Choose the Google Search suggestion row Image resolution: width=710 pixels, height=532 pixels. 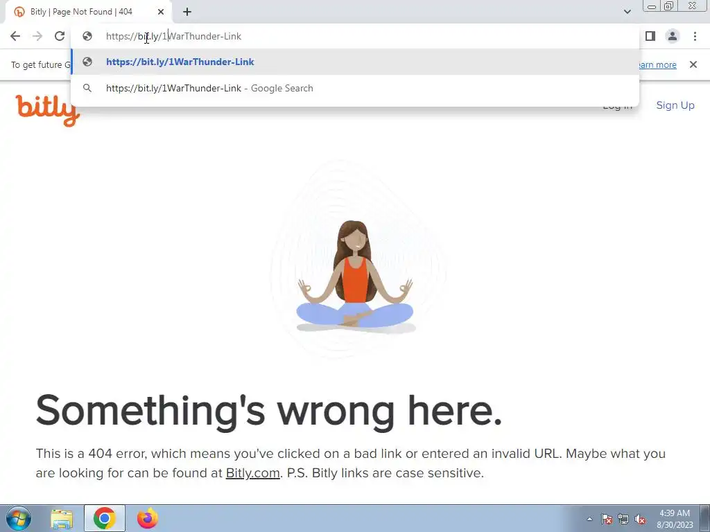355,88
